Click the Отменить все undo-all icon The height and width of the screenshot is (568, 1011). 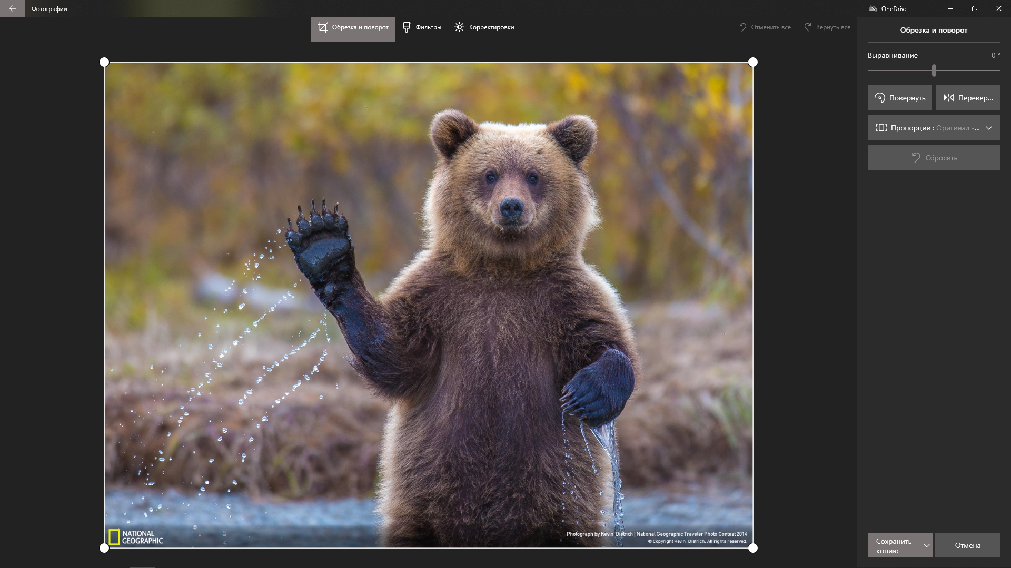pos(742,27)
